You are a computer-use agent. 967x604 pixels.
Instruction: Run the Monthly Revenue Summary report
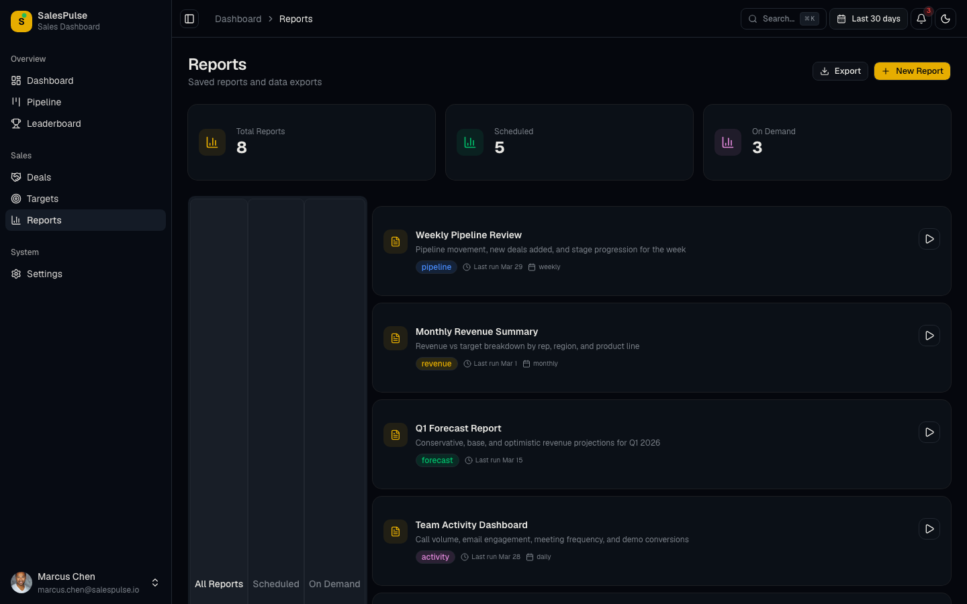coord(929,336)
